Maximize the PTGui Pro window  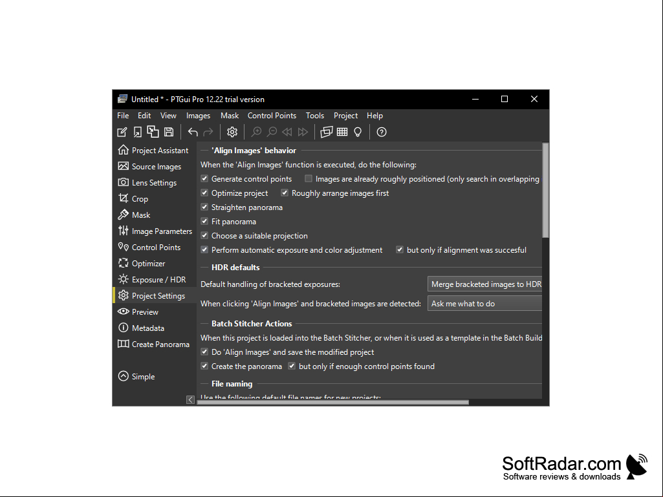pos(505,99)
